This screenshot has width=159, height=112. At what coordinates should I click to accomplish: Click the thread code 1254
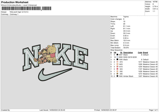(x=140, y=67)
